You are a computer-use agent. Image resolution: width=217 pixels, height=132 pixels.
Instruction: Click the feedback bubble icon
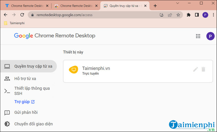tap(7, 112)
